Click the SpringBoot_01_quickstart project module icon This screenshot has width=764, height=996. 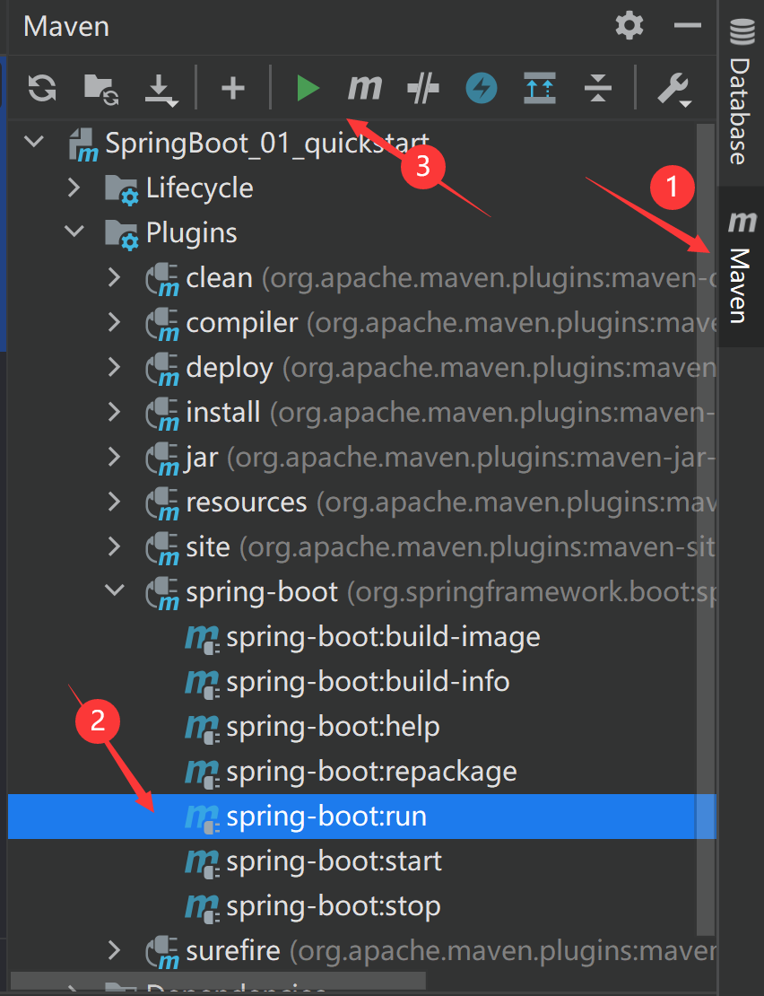click(x=83, y=144)
